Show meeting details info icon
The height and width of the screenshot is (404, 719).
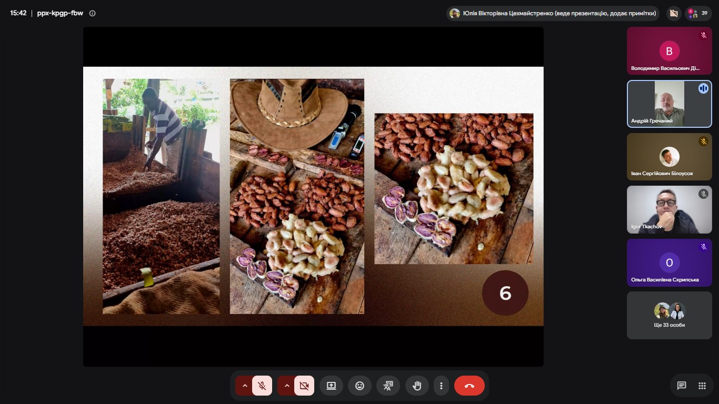pyautogui.click(x=93, y=13)
